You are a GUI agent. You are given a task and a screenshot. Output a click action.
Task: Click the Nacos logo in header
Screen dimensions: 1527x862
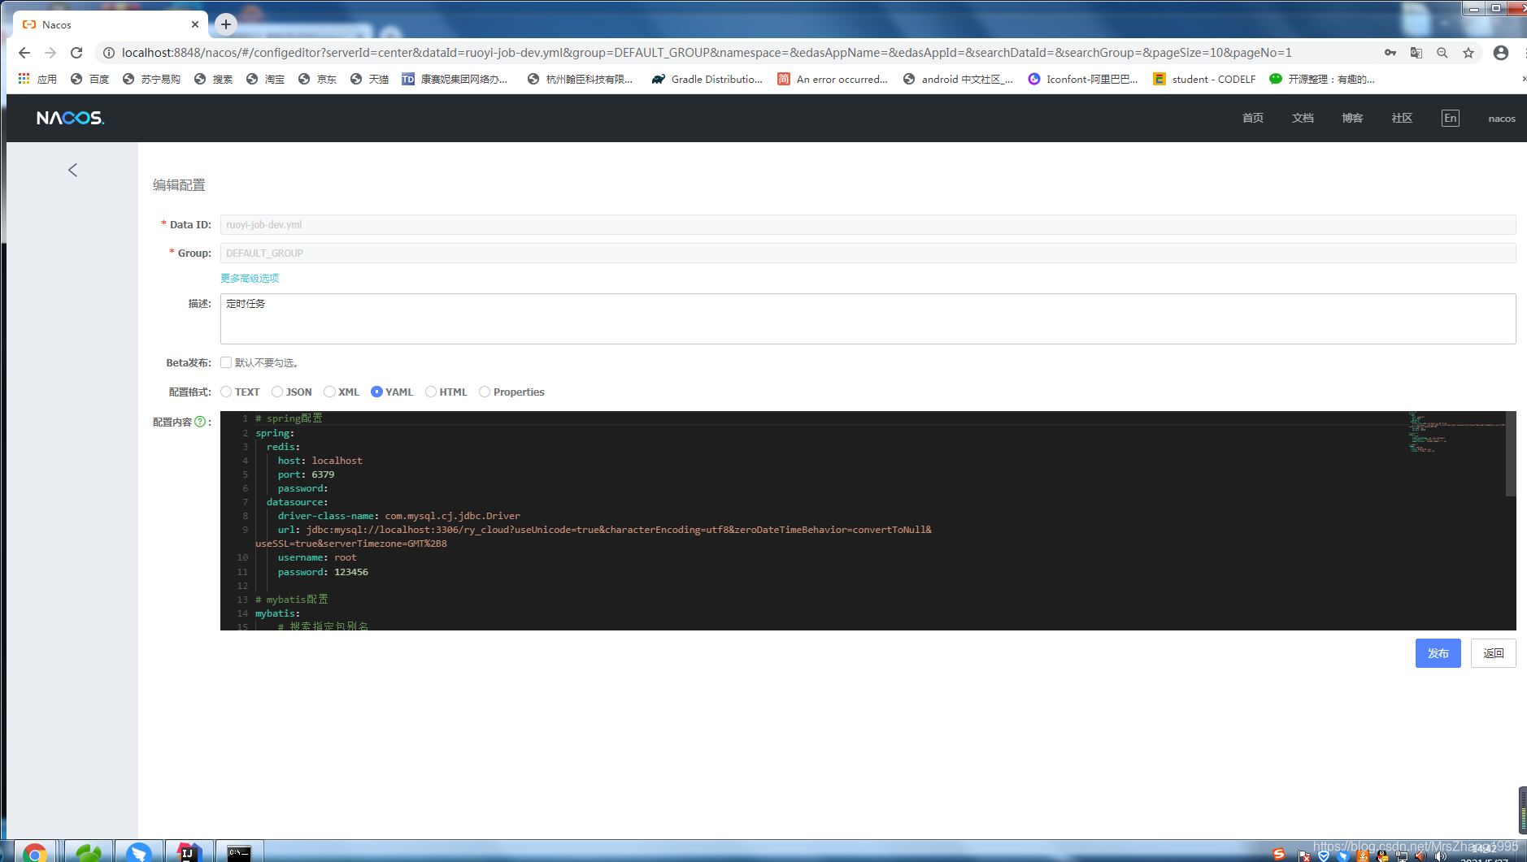coord(71,118)
